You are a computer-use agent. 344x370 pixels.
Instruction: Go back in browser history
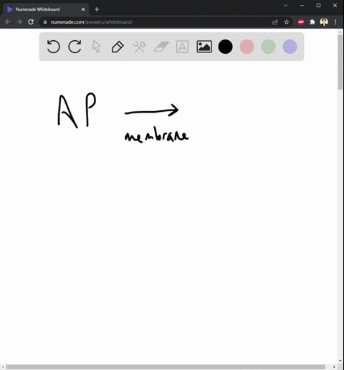[x=8, y=22]
